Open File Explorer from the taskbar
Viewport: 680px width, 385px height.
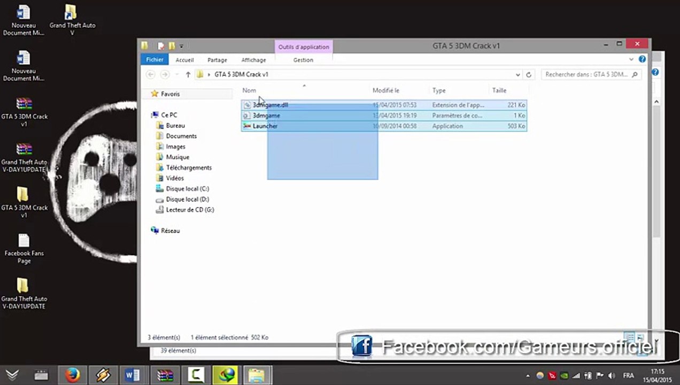point(257,375)
